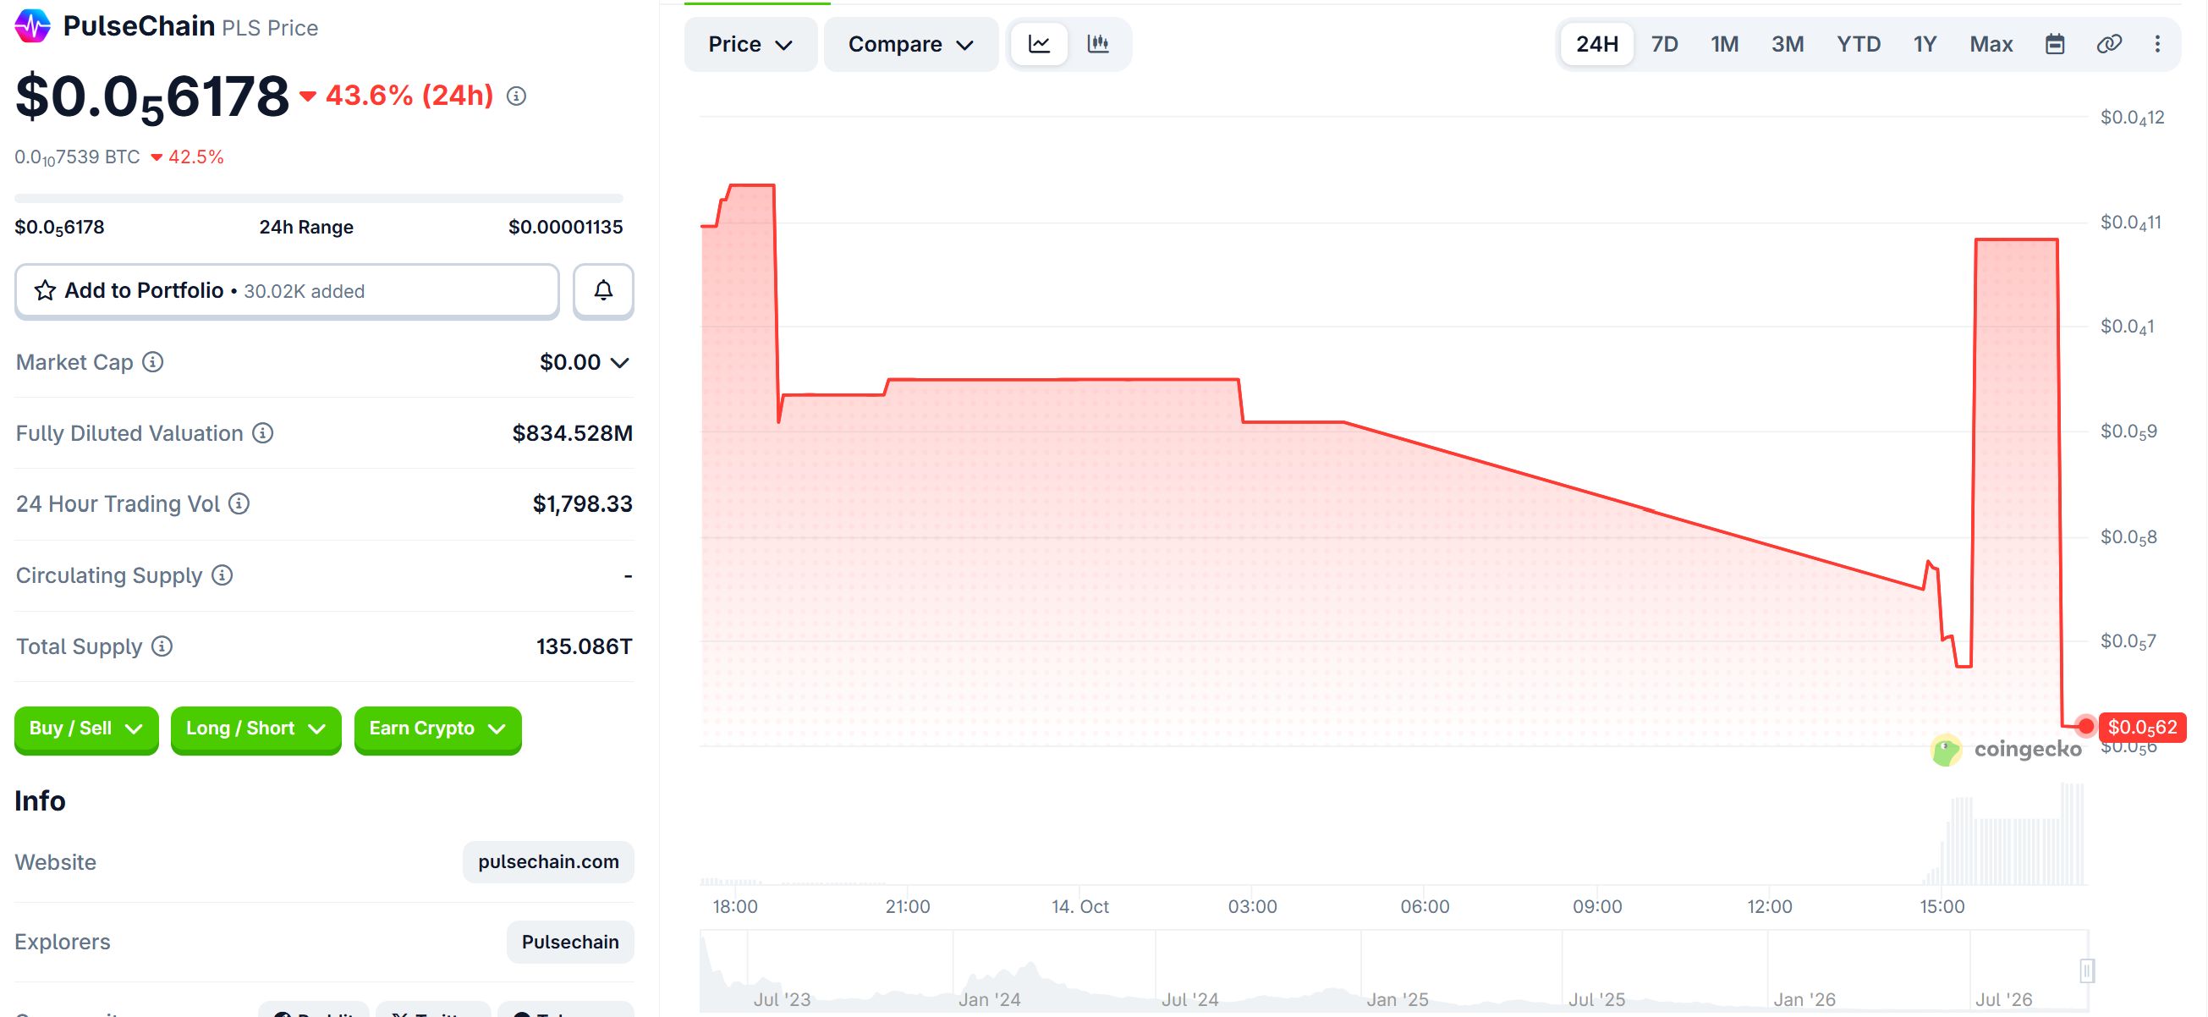Open the Earn Crypto dropdown
2208x1017 pixels.
pyautogui.click(x=438, y=728)
